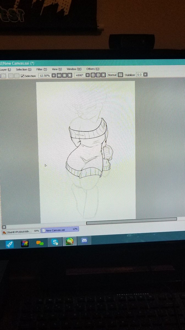
Task: Open the Others menu
Action: 93,69
